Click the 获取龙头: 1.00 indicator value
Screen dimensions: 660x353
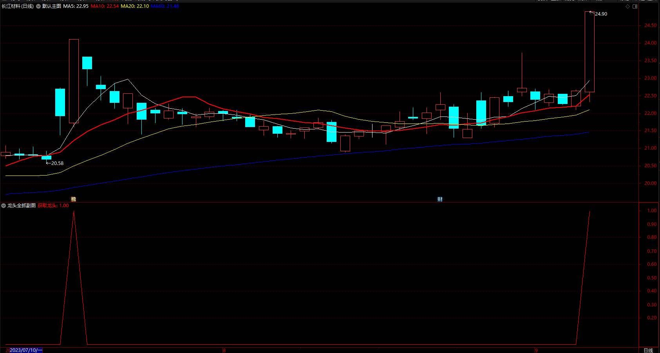click(53, 206)
